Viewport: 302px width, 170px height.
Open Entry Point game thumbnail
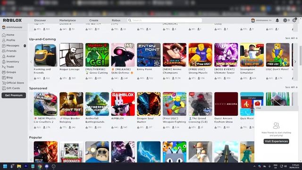[149, 55]
